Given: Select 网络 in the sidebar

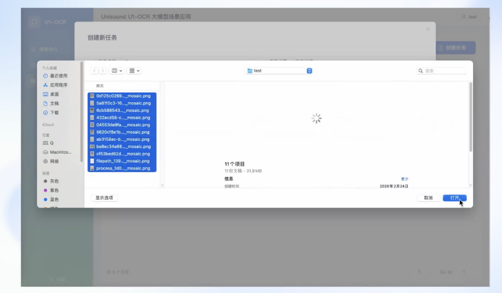Looking at the screenshot, I should pyautogui.click(x=54, y=161).
